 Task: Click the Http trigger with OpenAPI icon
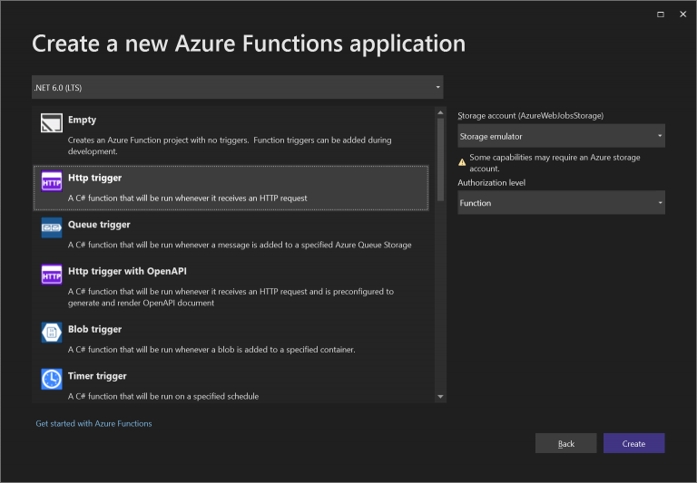[52, 275]
